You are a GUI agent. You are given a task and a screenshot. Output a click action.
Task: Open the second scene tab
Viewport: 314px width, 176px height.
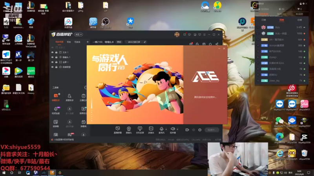69,42
